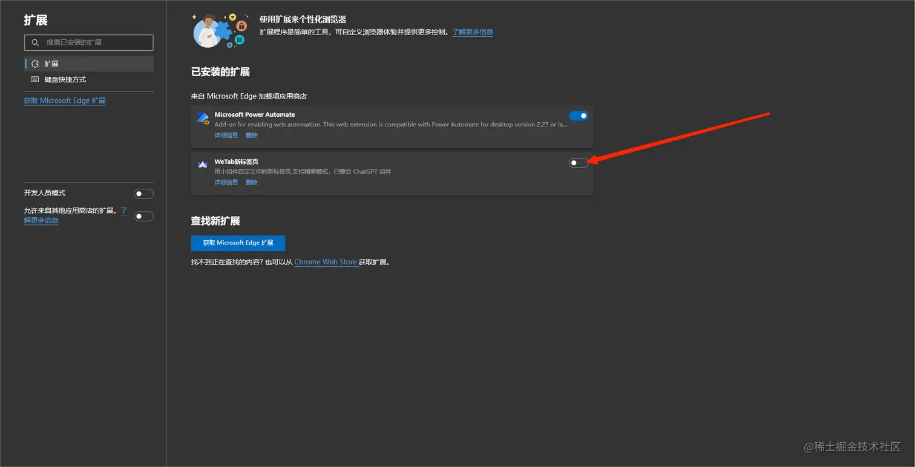Viewport: 915px width, 467px height.
Task: Click the Microsoft Power Automate title text
Action: 255,114
